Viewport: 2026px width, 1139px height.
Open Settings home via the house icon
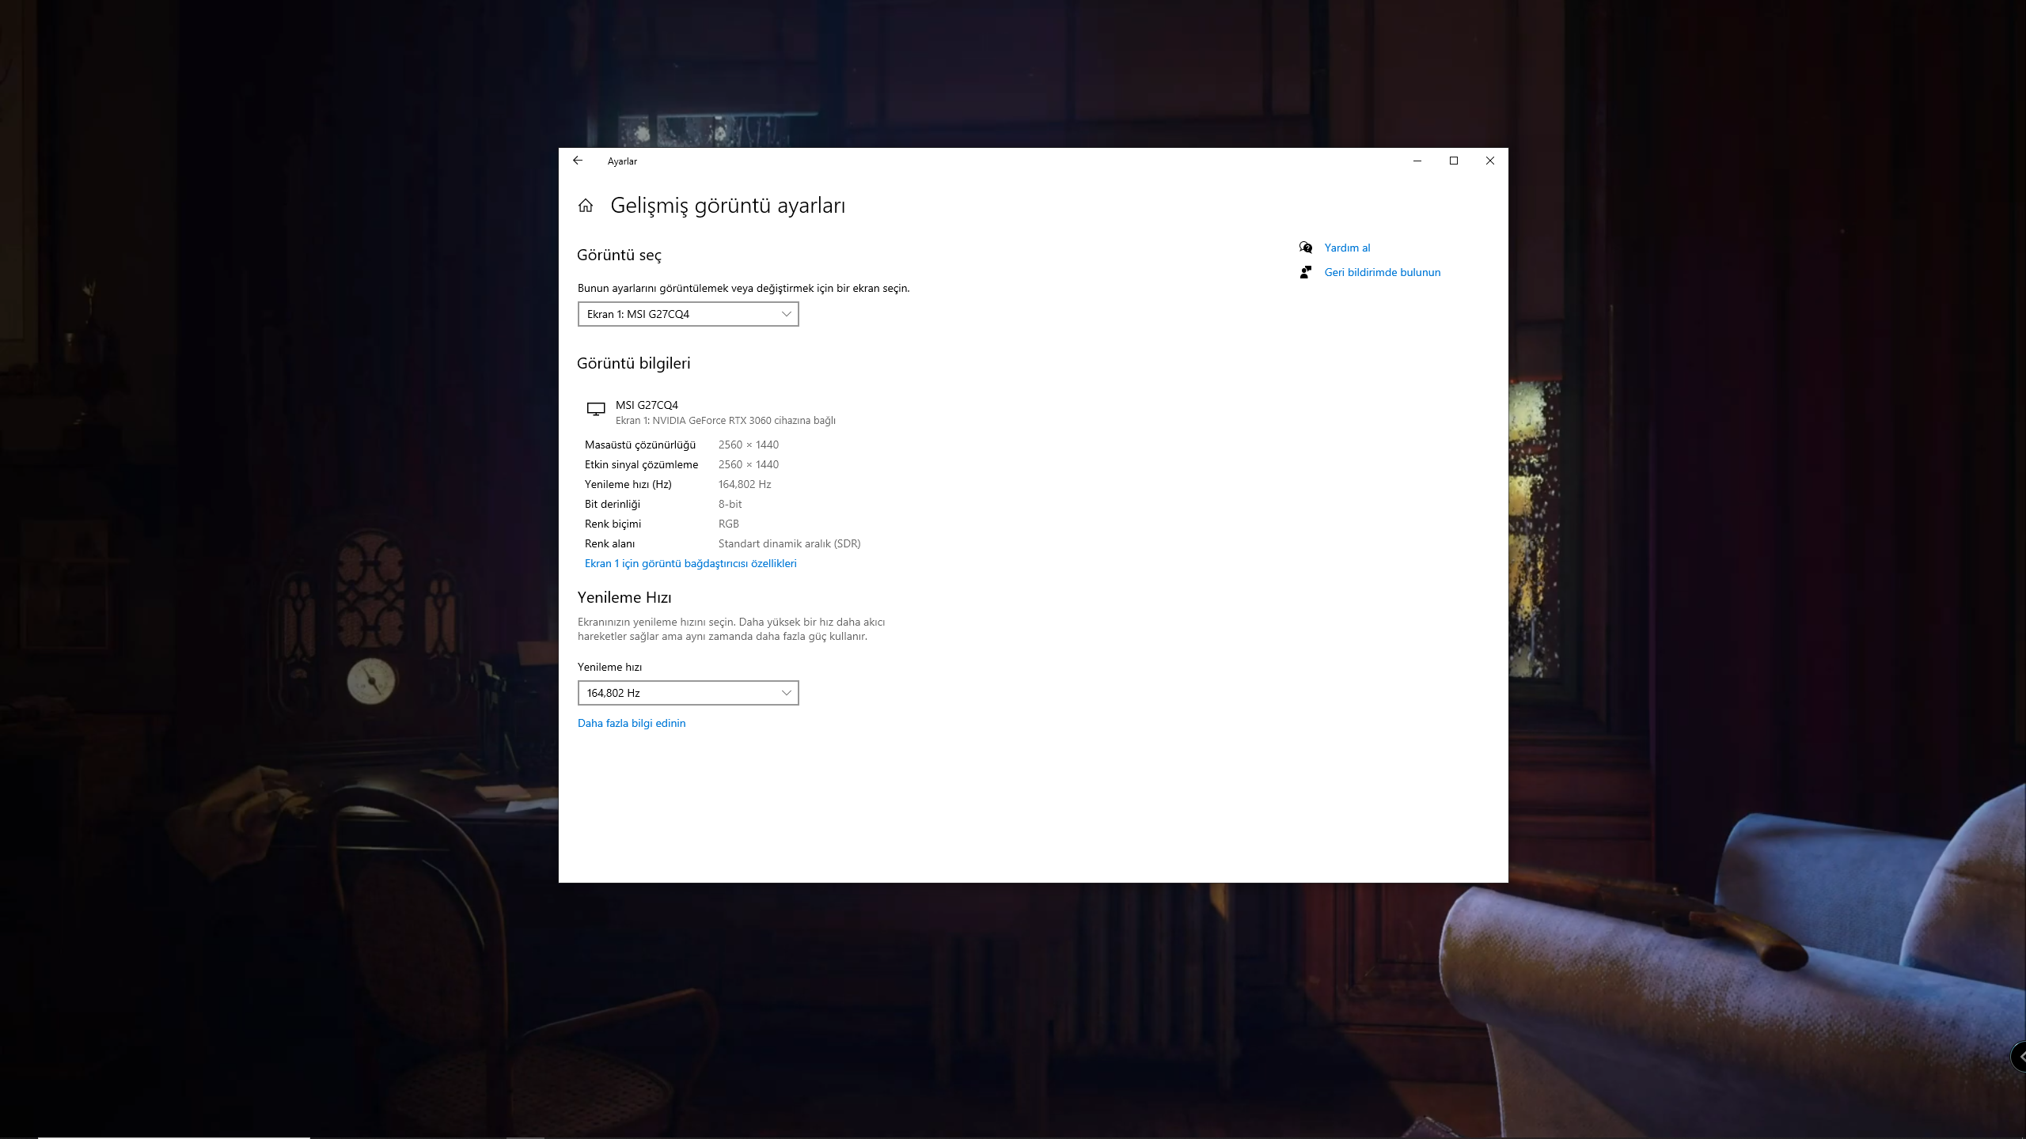(x=586, y=206)
